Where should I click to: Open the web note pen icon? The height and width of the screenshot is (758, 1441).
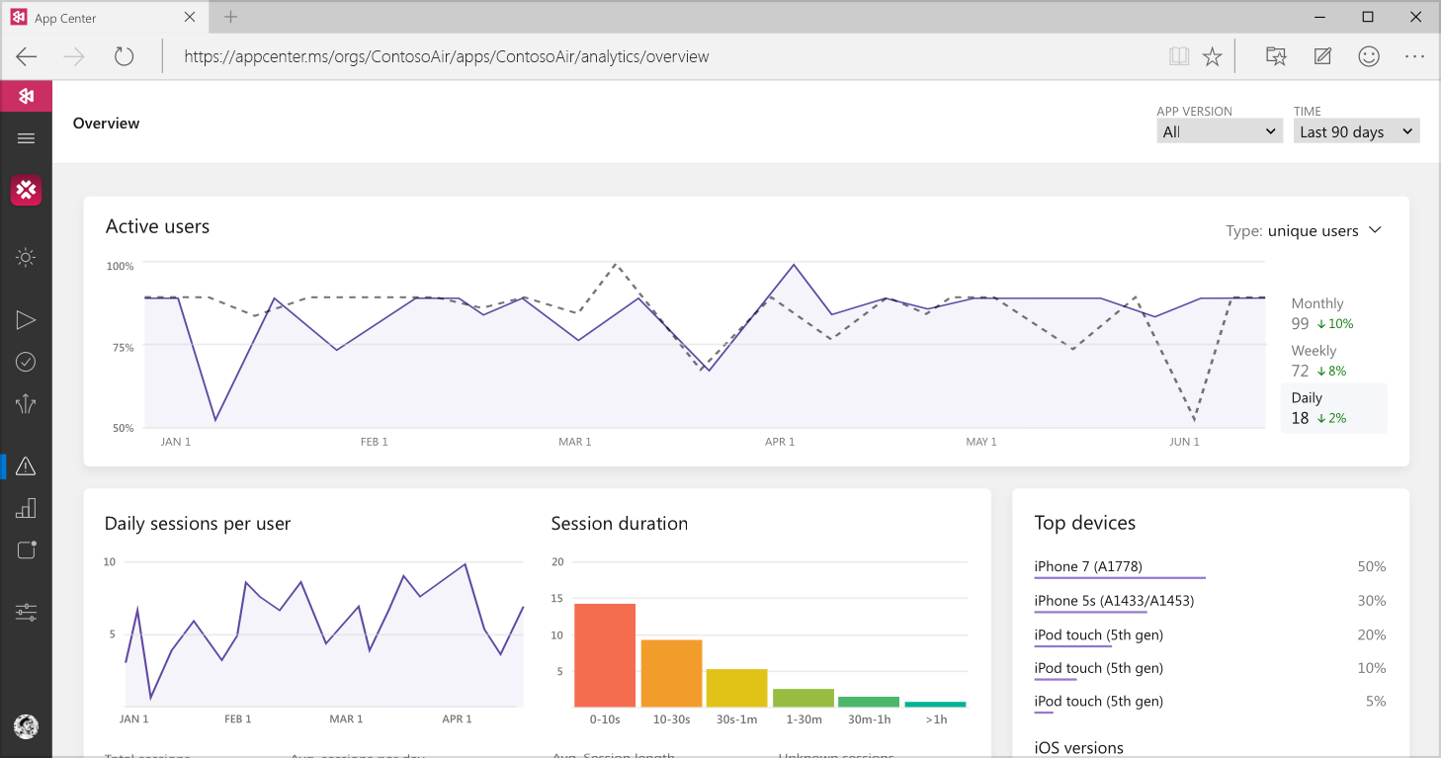click(x=1322, y=56)
